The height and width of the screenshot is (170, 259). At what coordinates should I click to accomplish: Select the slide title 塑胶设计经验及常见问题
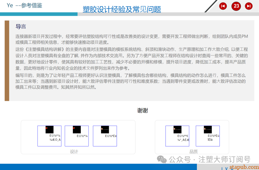pos(122,9)
